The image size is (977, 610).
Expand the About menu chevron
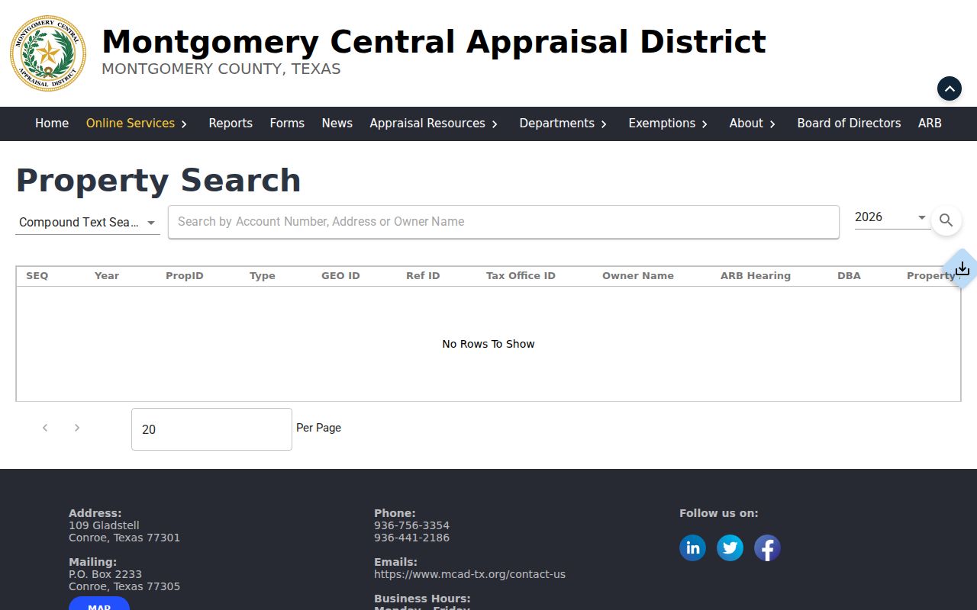click(772, 124)
